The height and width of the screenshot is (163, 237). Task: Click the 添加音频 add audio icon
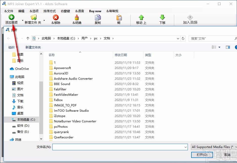click(x=11, y=17)
